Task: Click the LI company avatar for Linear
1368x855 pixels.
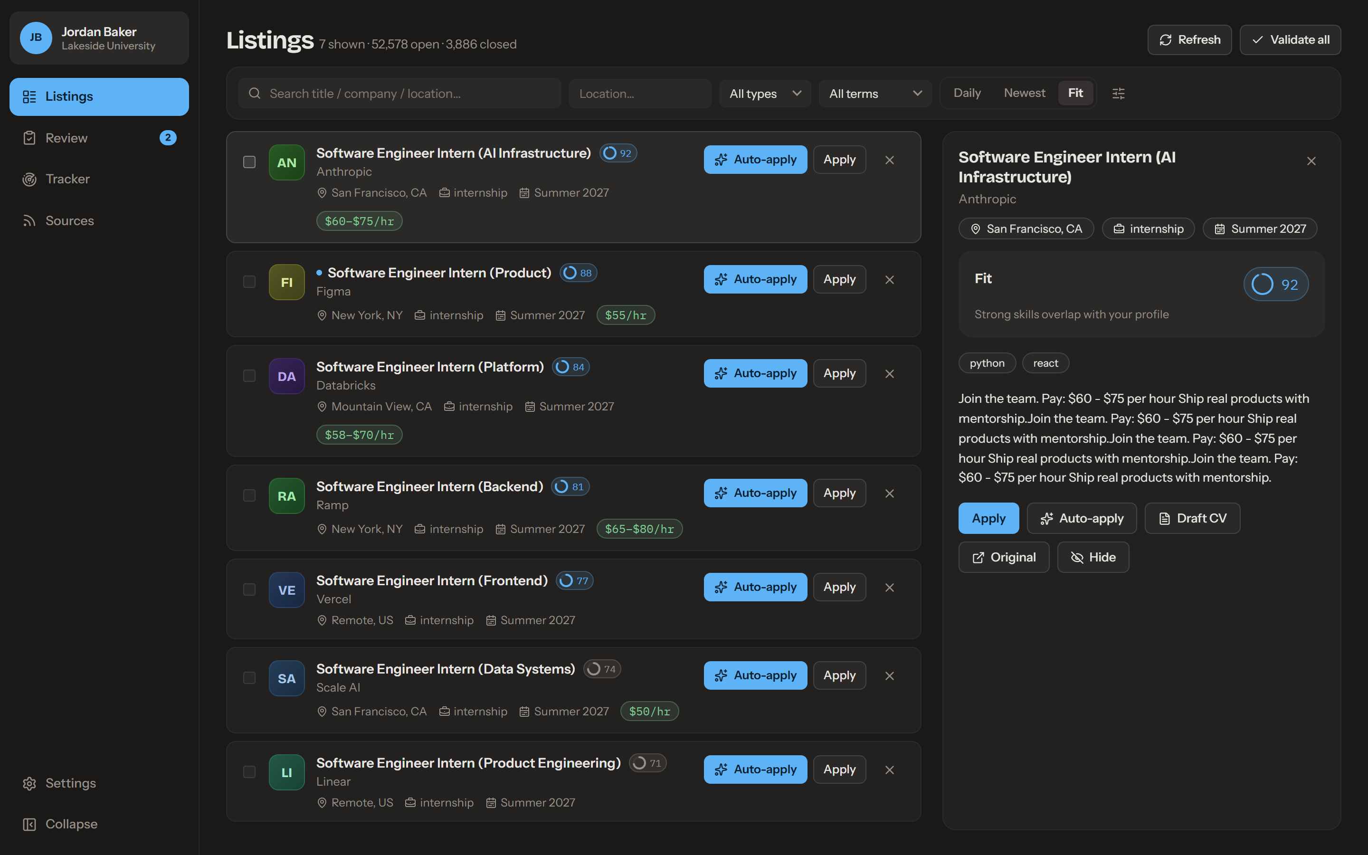Action: [x=286, y=772]
